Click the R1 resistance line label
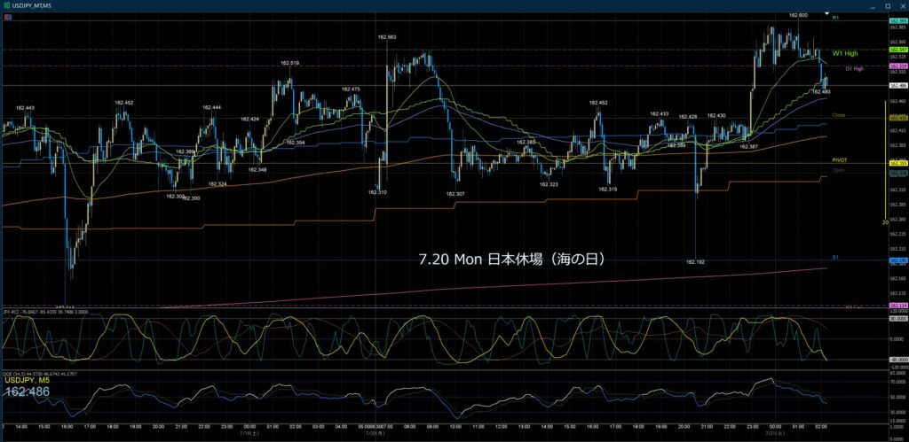 click(835, 18)
